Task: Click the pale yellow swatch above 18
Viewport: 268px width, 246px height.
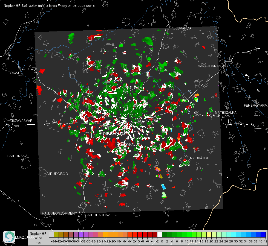Action: [209, 235]
